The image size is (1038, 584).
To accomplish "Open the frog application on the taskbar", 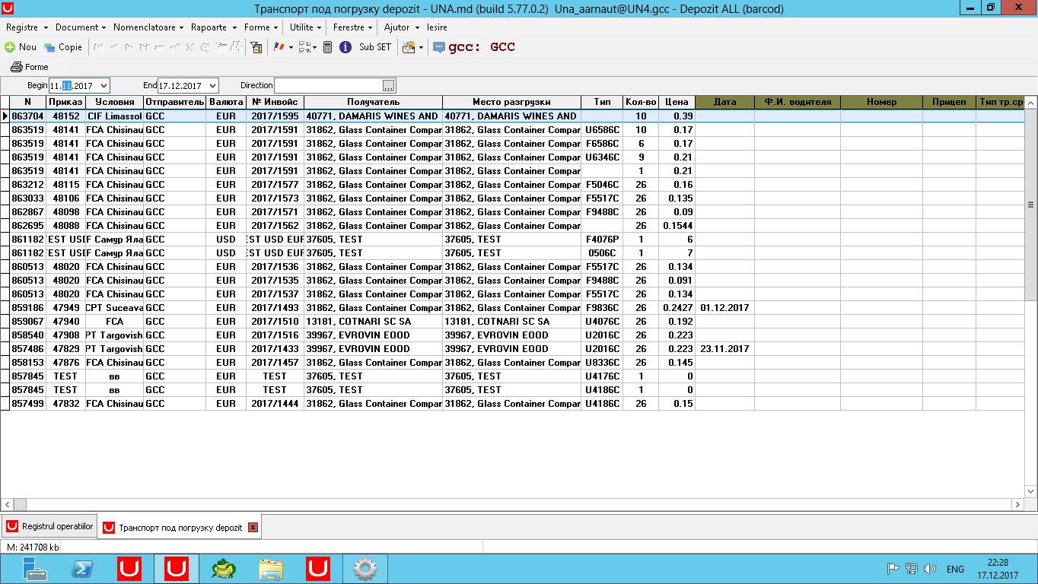I will 224,569.
